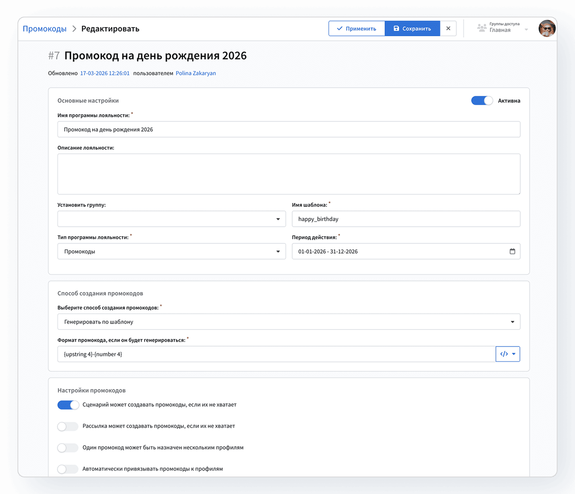The width and height of the screenshot is (575, 494).
Task: Click the X icon next to Сохранить
Action: click(x=448, y=28)
